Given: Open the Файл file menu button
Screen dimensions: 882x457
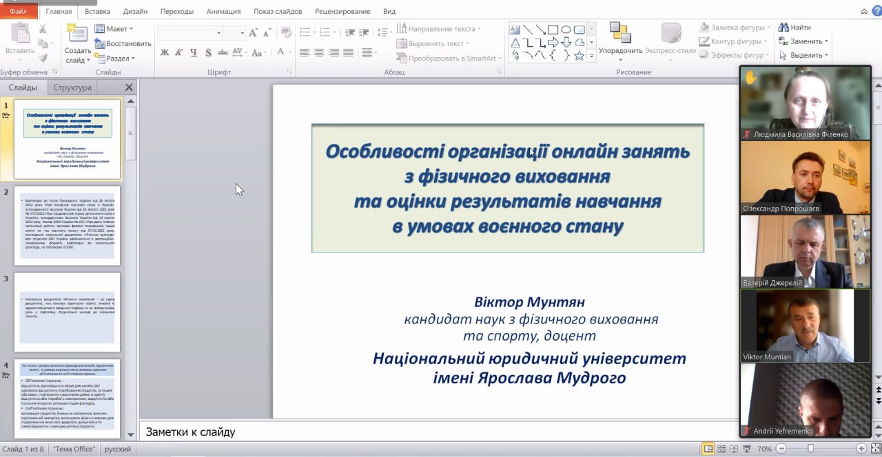Looking at the screenshot, I should coord(18,12).
